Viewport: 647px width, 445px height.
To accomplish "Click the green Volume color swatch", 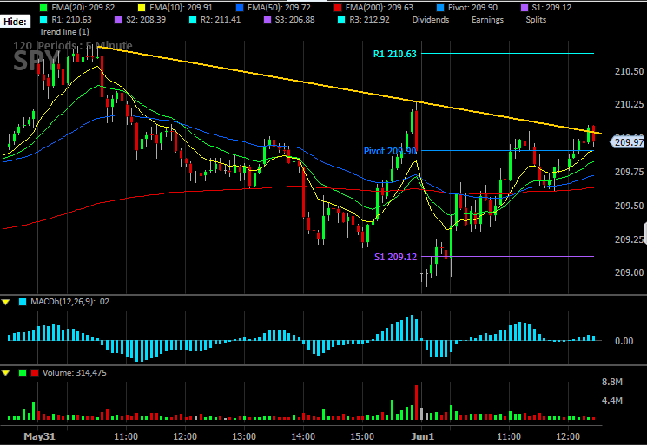I will click(x=23, y=373).
